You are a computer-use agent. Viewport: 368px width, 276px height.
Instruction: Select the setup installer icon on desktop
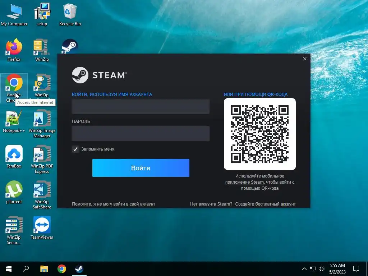(42, 14)
